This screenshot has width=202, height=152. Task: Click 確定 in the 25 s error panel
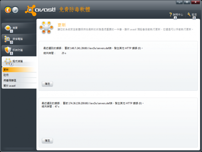[x=47, y=84]
